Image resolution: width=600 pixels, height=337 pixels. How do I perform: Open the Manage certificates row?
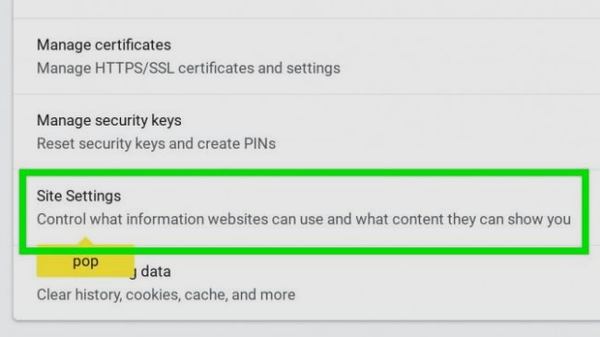[x=306, y=56]
